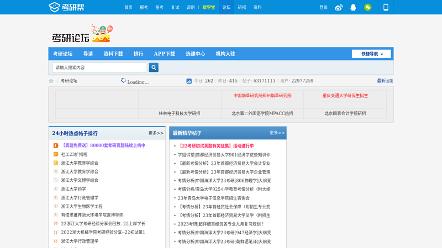
Task: Open 23年青岛大学电子信息学院招生咨询会 post
Action: [x=213, y=198]
